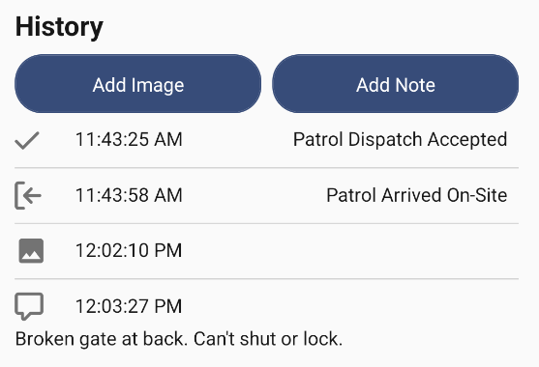Select the 11:43:25 AM timestamp
Viewport: 539px width, 367px height.
[129, 139]
